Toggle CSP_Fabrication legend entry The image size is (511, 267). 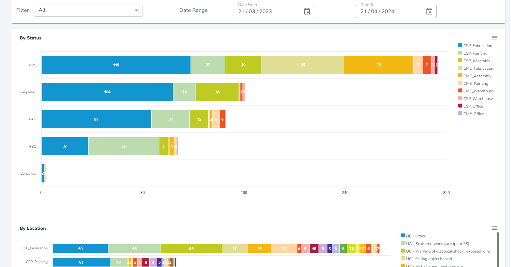pos(475,46)
